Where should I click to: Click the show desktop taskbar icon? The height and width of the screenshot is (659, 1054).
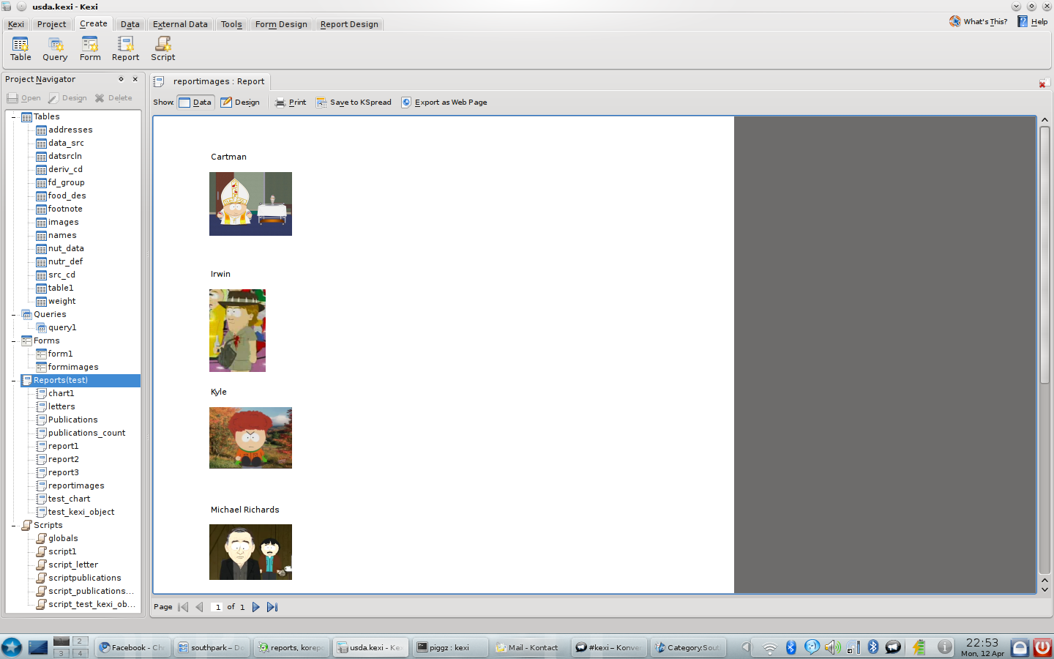point(38,647)
